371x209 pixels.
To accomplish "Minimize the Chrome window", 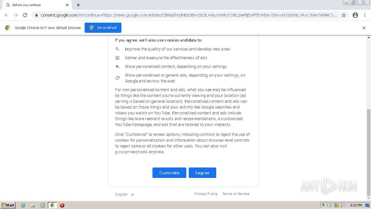I will 347,3.
